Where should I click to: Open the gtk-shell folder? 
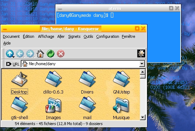pos(19,104)
